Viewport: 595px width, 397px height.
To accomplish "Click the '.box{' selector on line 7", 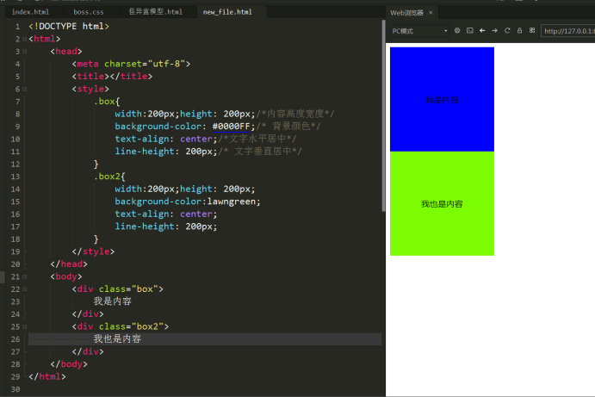I will pyautogui.click(x=107, y=102).
